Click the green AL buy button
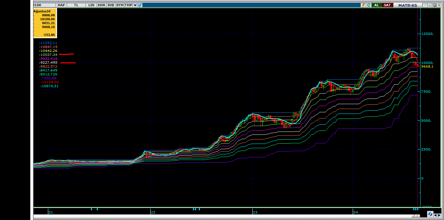 (377, 5)
